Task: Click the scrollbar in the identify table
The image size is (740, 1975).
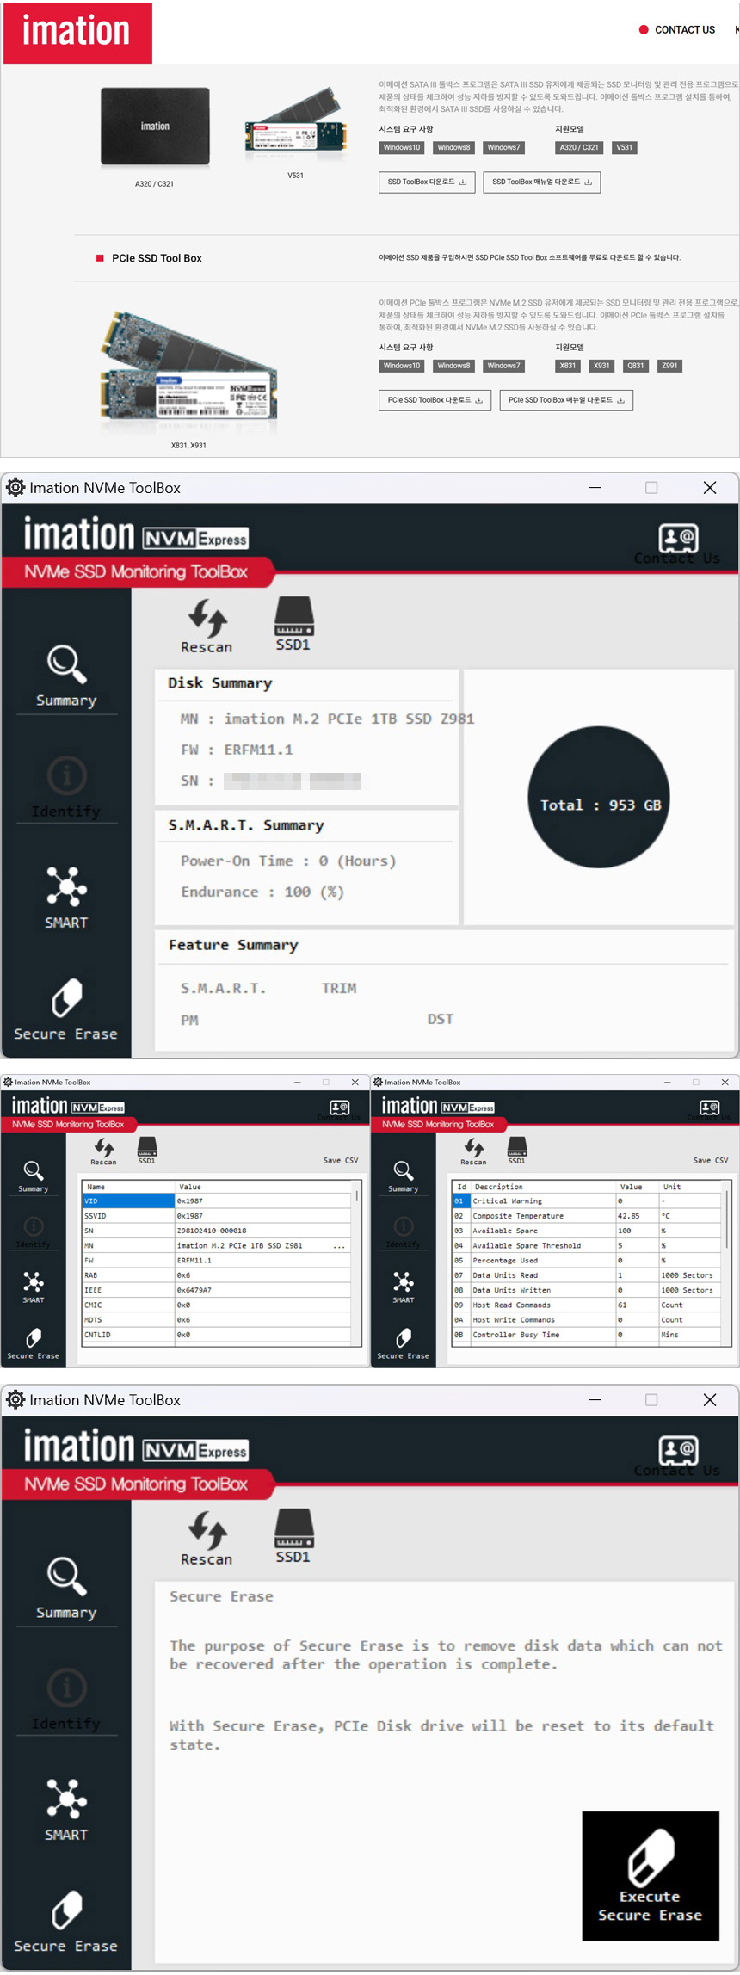Action: 356,1196
